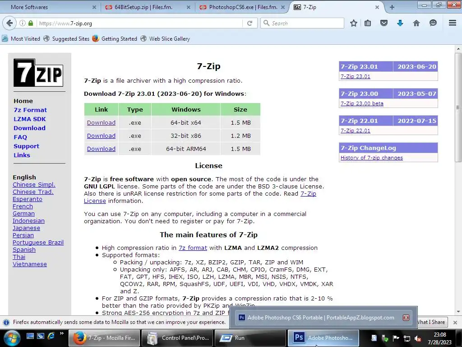Expand the quick launch overflow chevron
Viewport: 462px width, 347px height.
pyautogui.click(x=61, y=334)
